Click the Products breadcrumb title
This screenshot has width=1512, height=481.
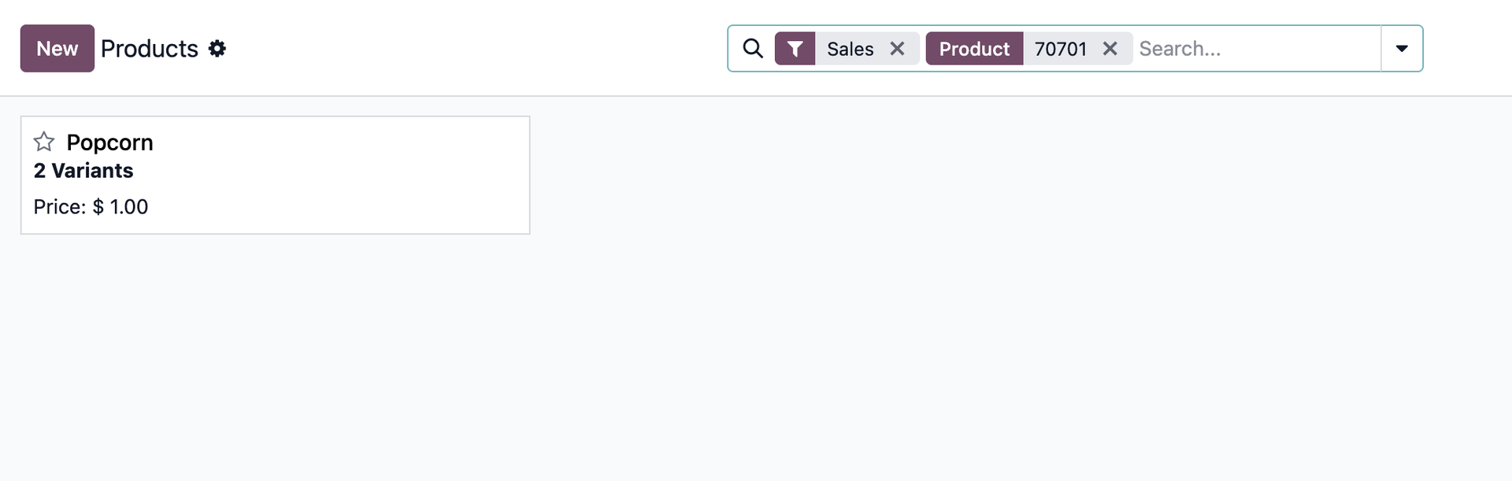(x=150, y=48)
